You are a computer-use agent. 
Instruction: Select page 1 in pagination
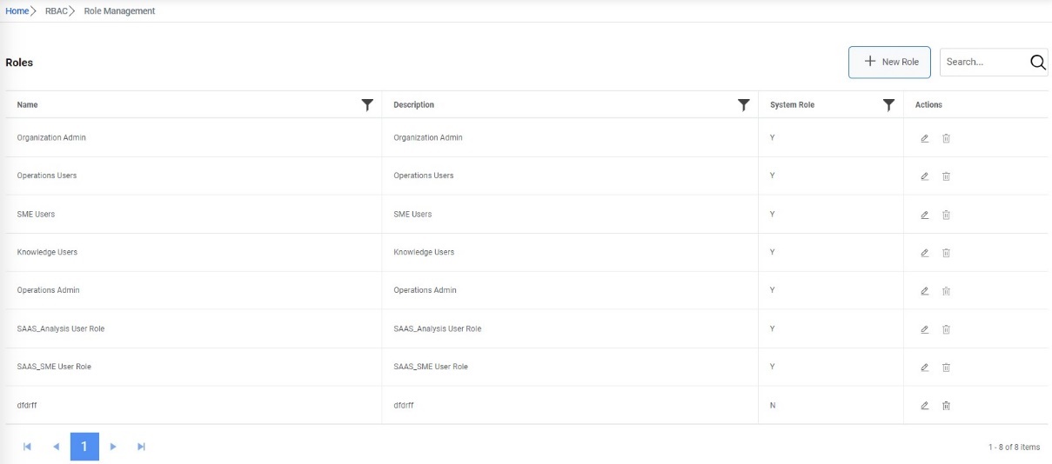tap(84, 447)
